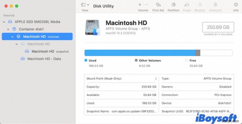Click the 8.52 GB other volumes value

(145, 66)
